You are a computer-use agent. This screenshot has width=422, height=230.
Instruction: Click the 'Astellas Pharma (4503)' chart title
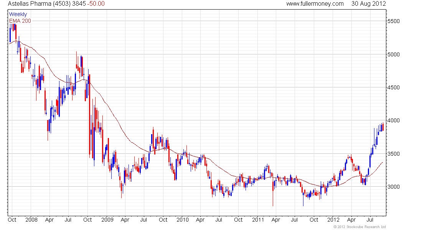[x=39, y=4]
